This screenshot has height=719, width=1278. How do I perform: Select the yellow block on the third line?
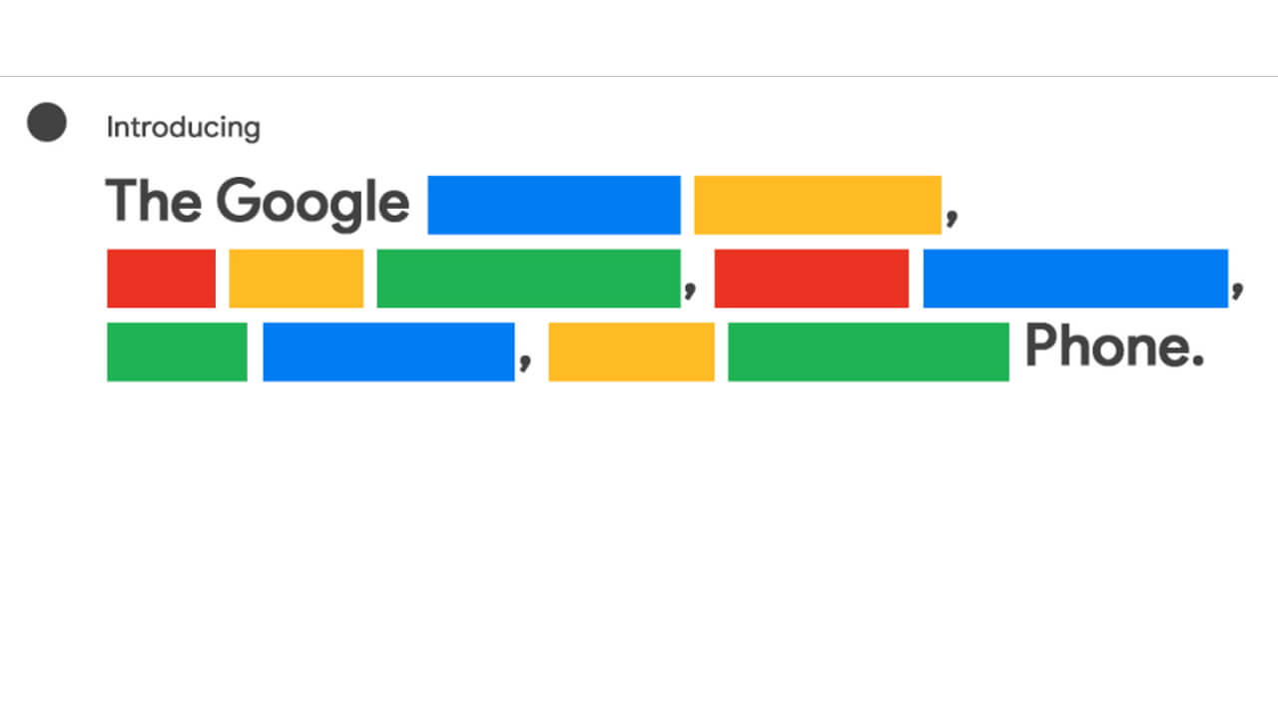click(631, 352)
